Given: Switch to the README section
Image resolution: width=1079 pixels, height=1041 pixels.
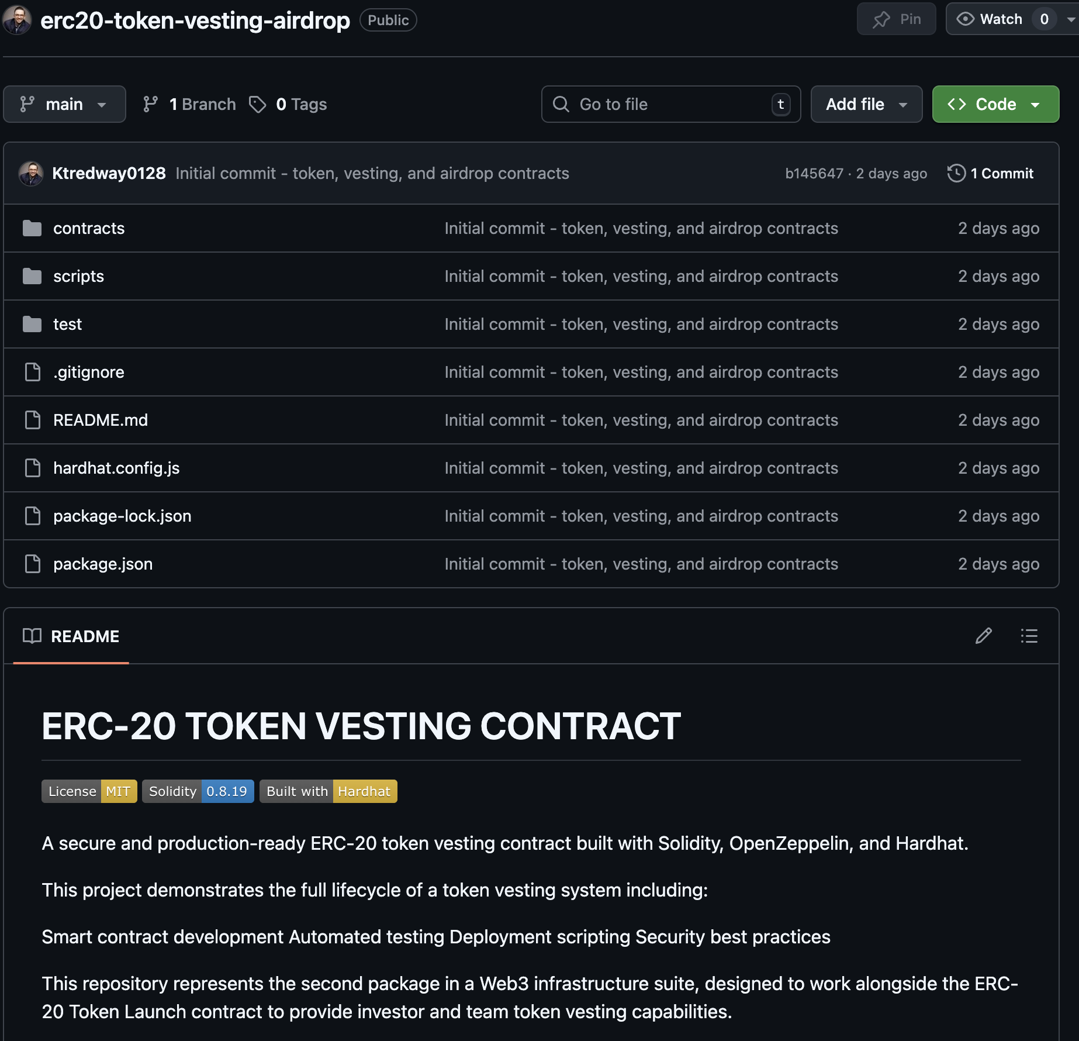Looking at the screenshot, I should tap(85, 636).
